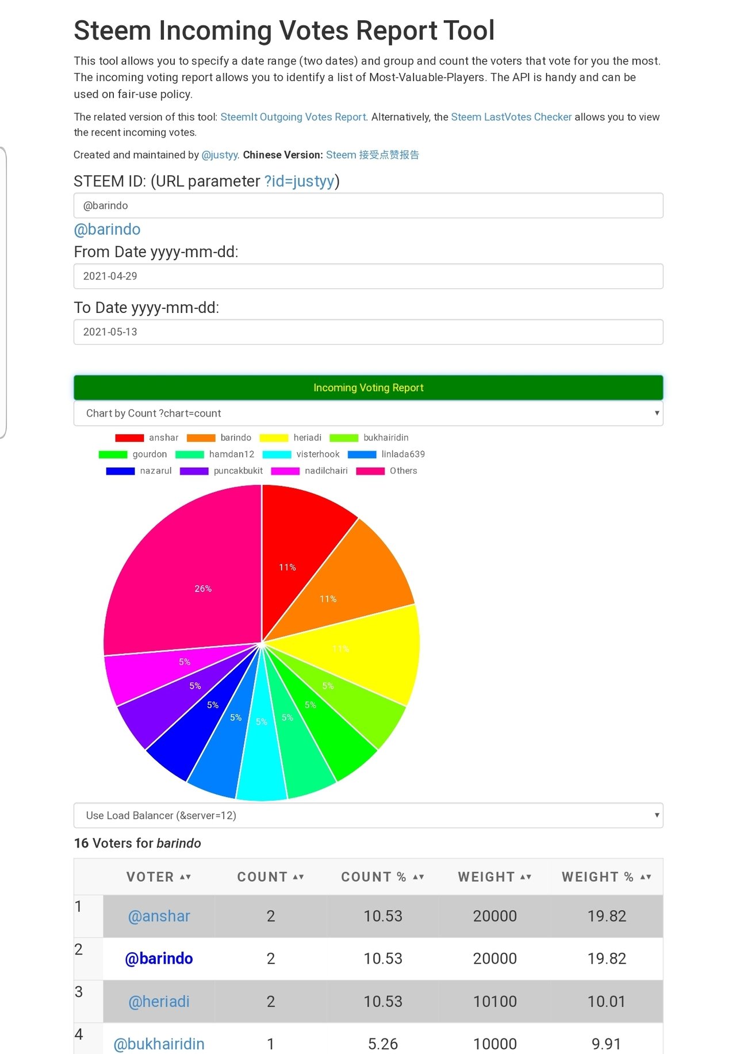Click the Incoming Voting Report button
The image size is (736, 1054).
(368, 388)
